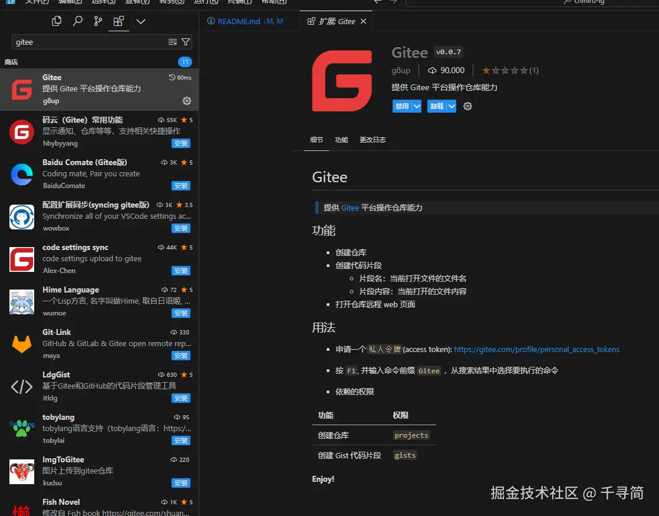Image resolution: width=659 pixels, height=516 pixels.
Task: Click the LdgGist code brackets icon
Action: point(21,387)
